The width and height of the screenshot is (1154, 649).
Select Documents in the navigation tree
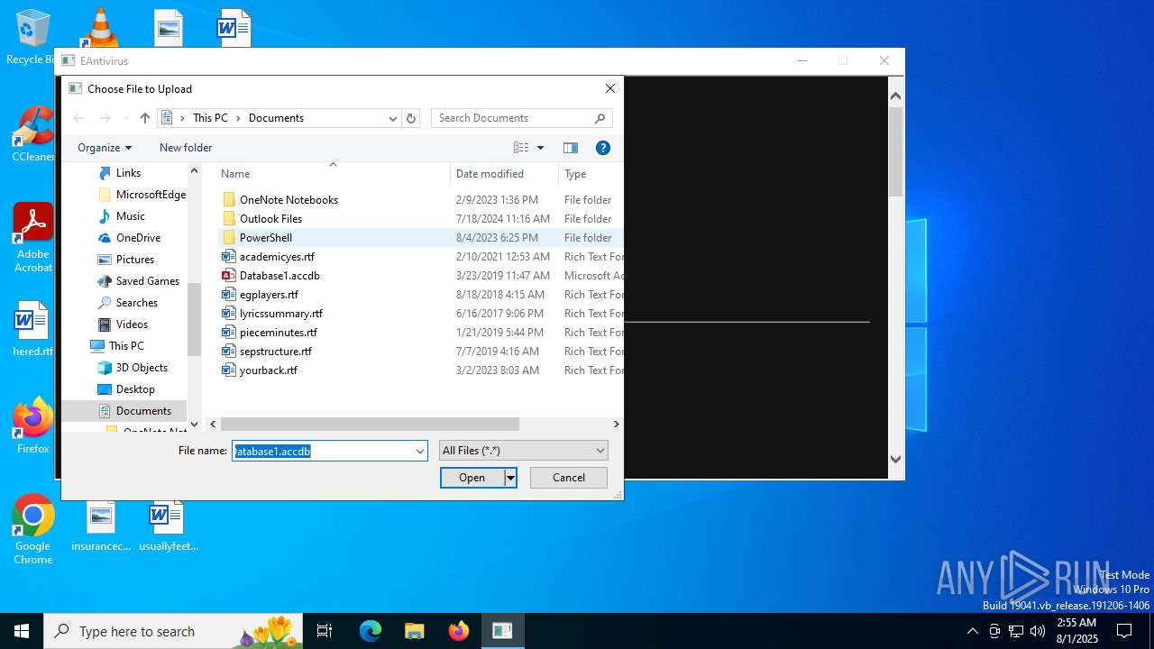142,411
